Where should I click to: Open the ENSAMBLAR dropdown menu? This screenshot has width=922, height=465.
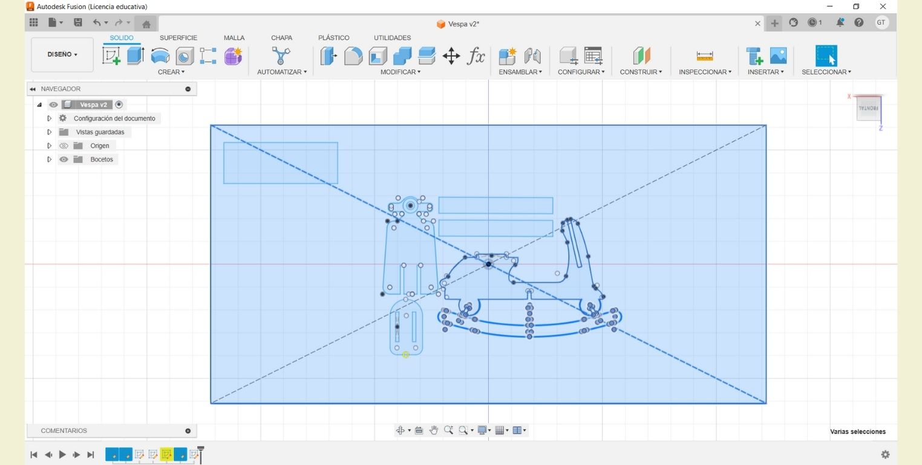pyautogui.click(x=520, y=72)
